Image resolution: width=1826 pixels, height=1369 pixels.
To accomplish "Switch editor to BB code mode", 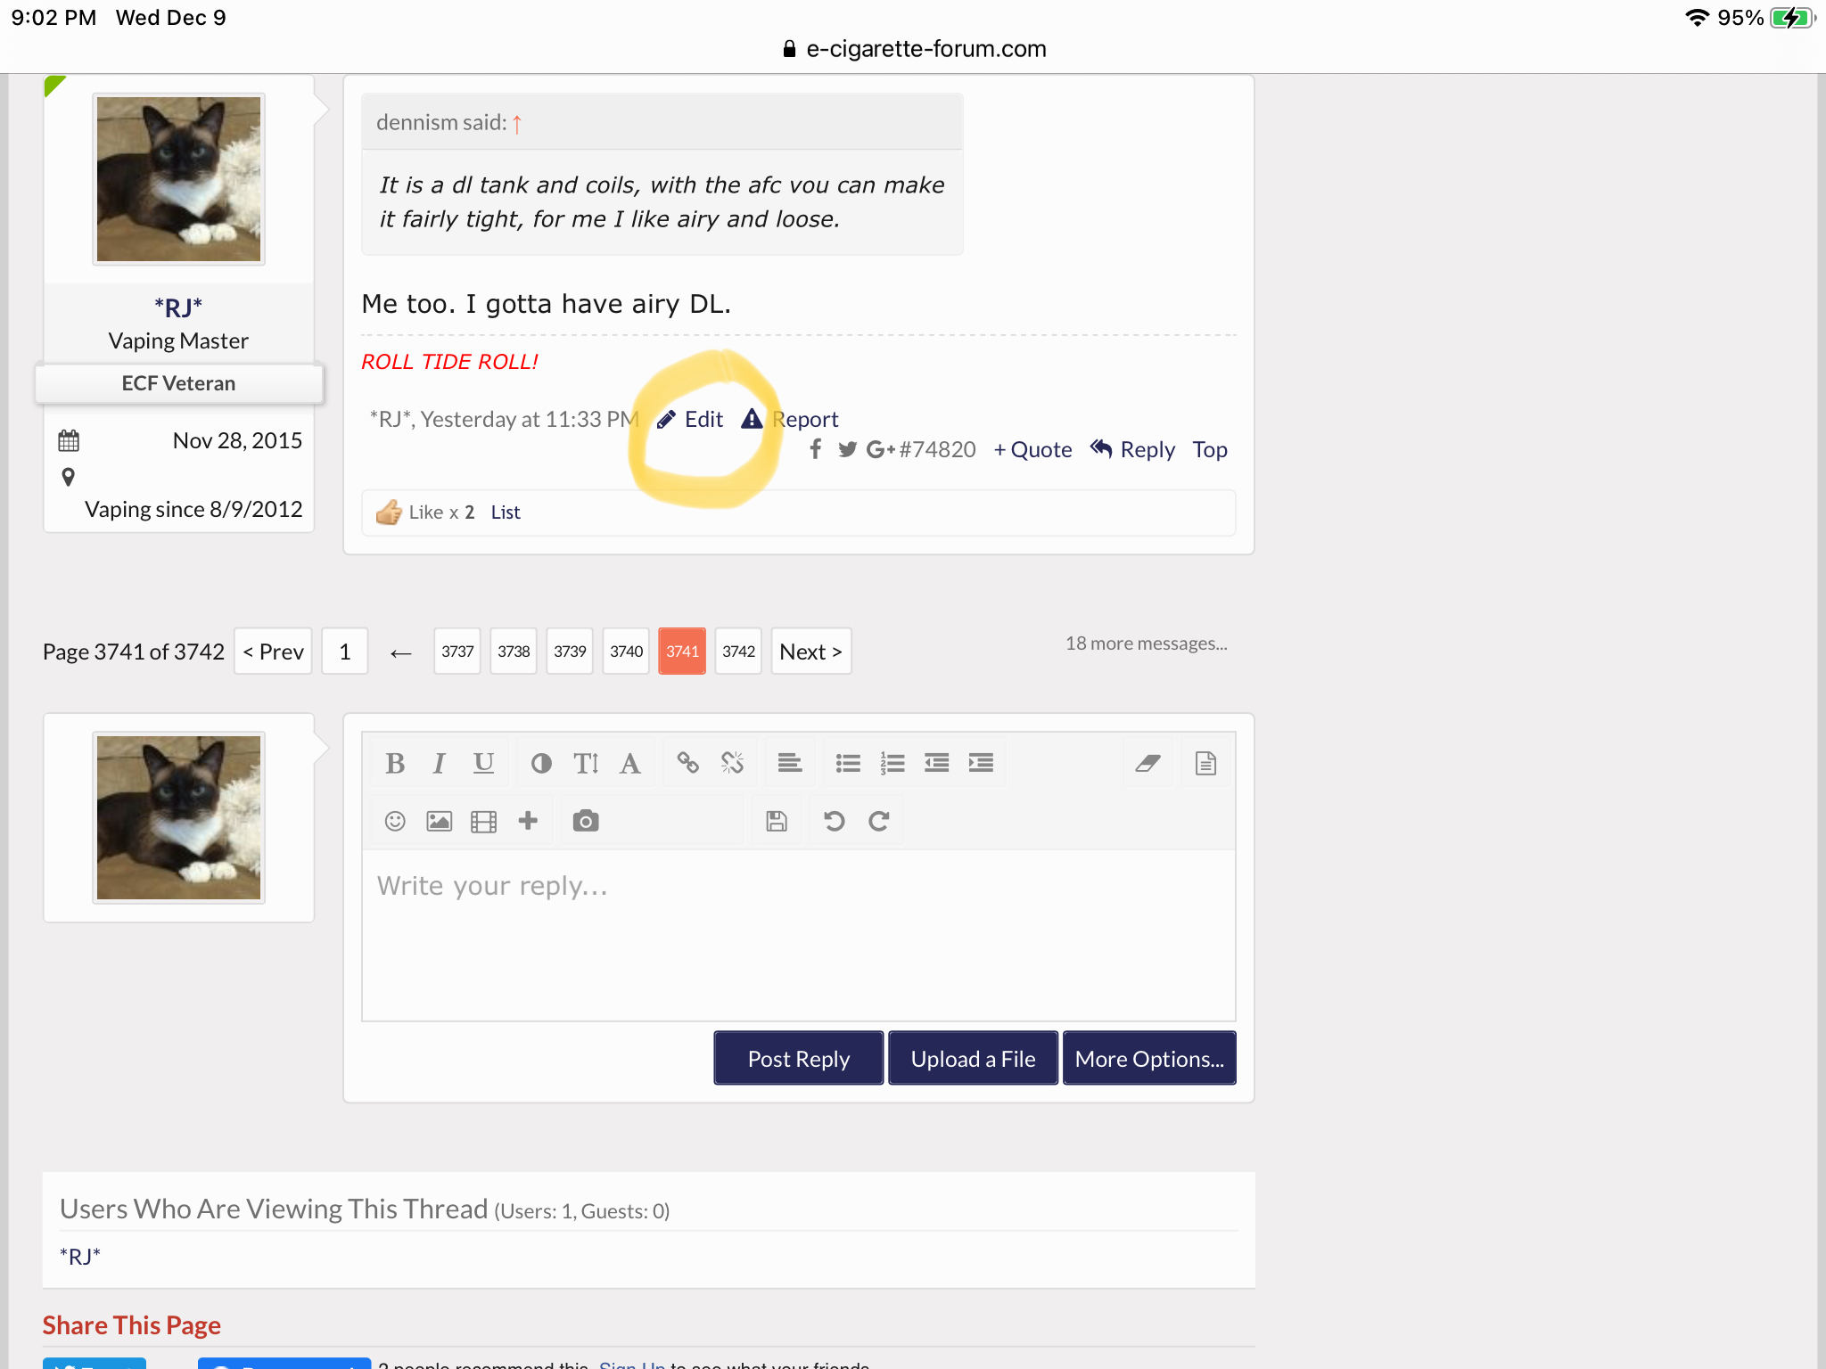I will [1205, 763].
